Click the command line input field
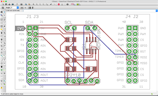The height and width of the screenshot is (96, 158). 89,11
